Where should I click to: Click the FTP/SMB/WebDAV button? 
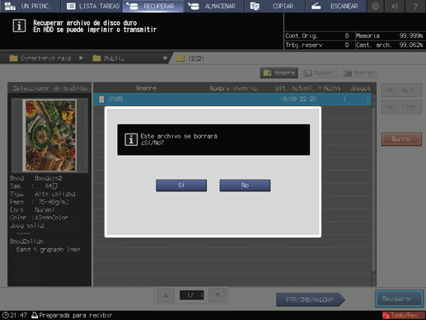310,299
